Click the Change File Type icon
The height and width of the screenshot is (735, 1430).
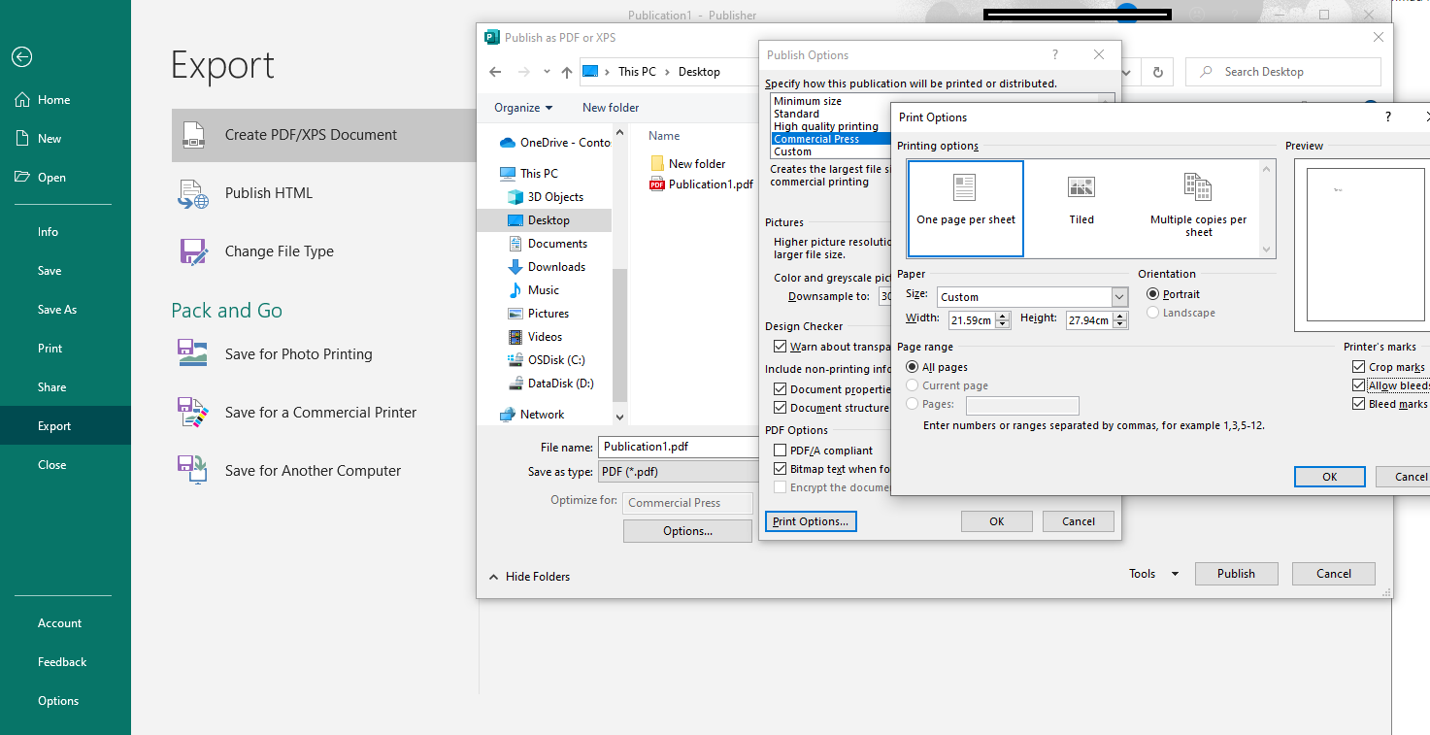pyautogui.click(x=193, y=251)
